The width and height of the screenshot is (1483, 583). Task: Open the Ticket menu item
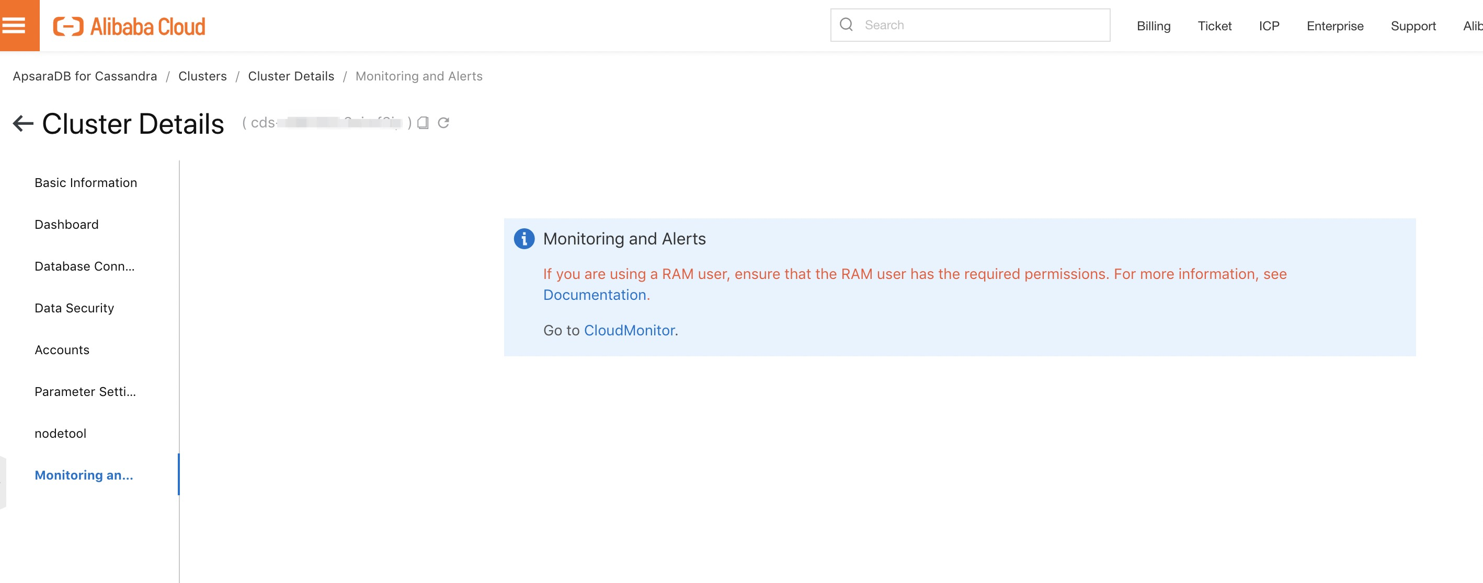click(x=1214, y=26)
